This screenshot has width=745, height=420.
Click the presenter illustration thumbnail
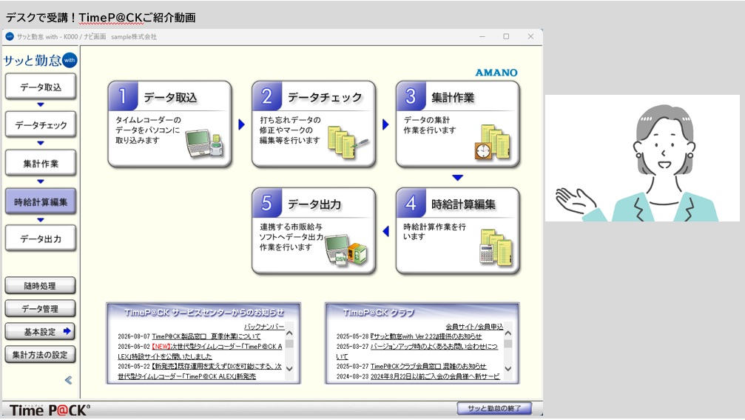click(x=642, y=158)
